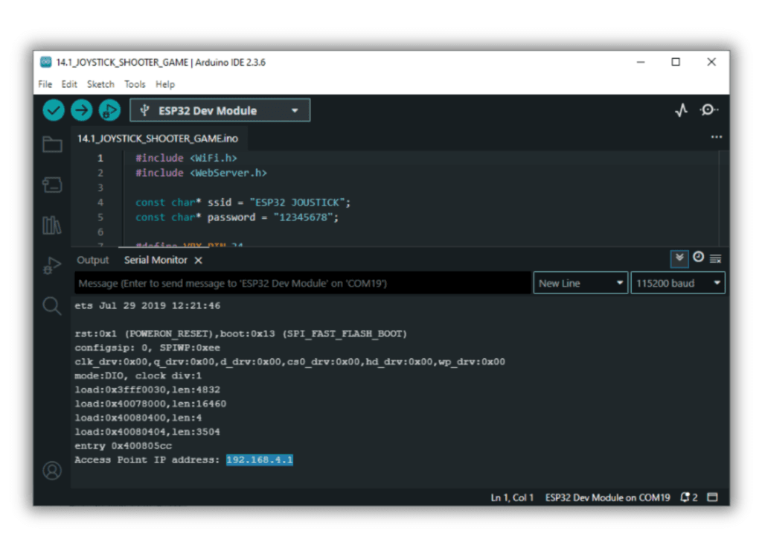The image size is (762, 557).
Task: Open the Search panel magnifying glass
Action: click(52, 307)
